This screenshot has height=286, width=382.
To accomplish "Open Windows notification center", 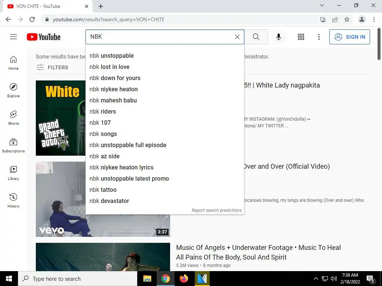I will click(x=370, y=279).
